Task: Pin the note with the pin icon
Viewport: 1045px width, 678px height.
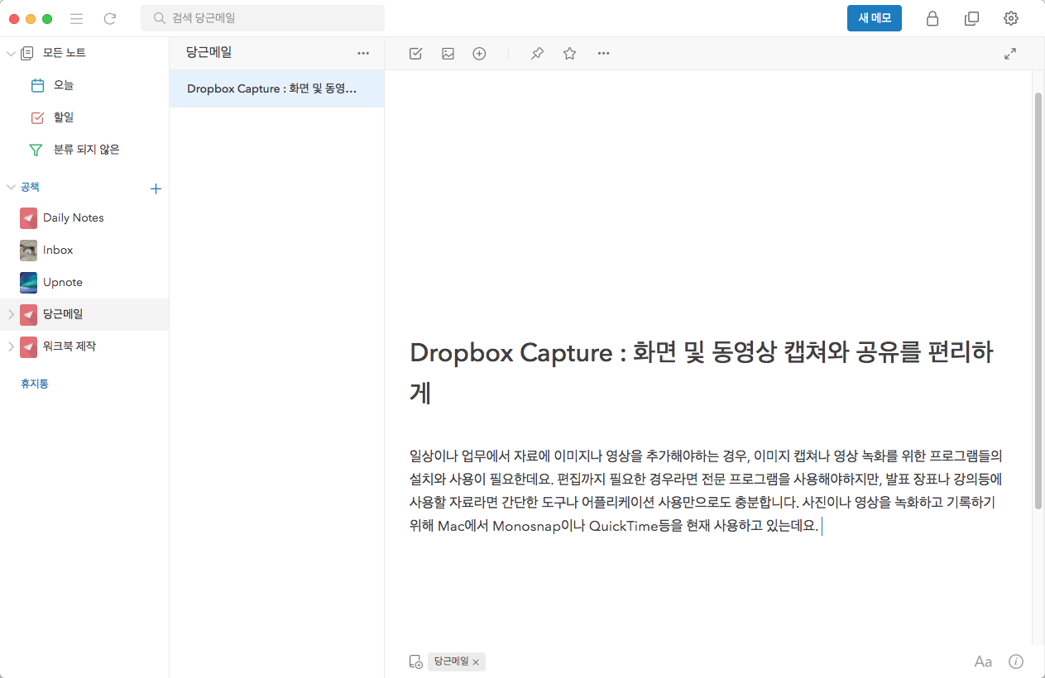Action: coord(537,54)
